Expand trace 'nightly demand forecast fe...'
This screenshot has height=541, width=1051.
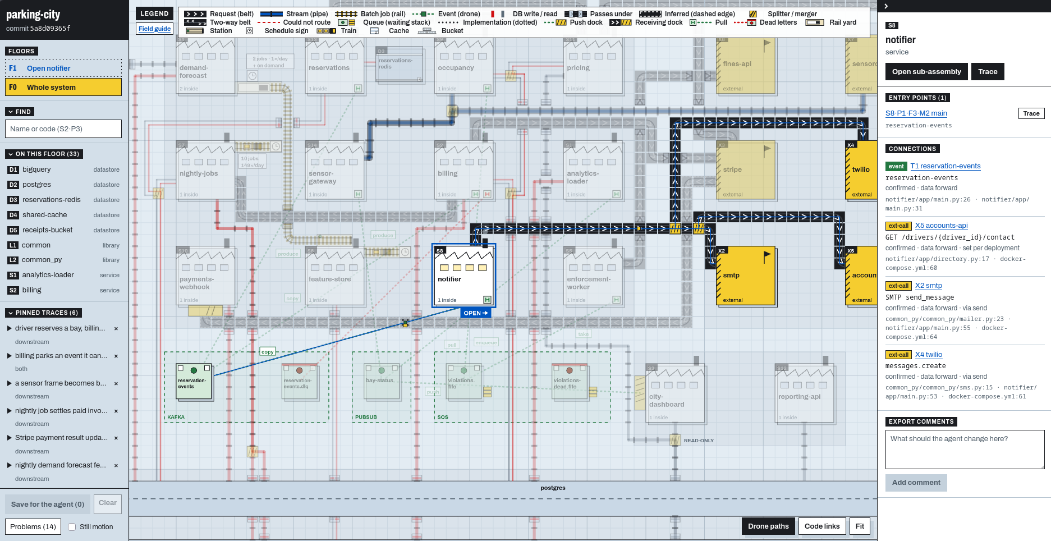click(x=10, y=465)
